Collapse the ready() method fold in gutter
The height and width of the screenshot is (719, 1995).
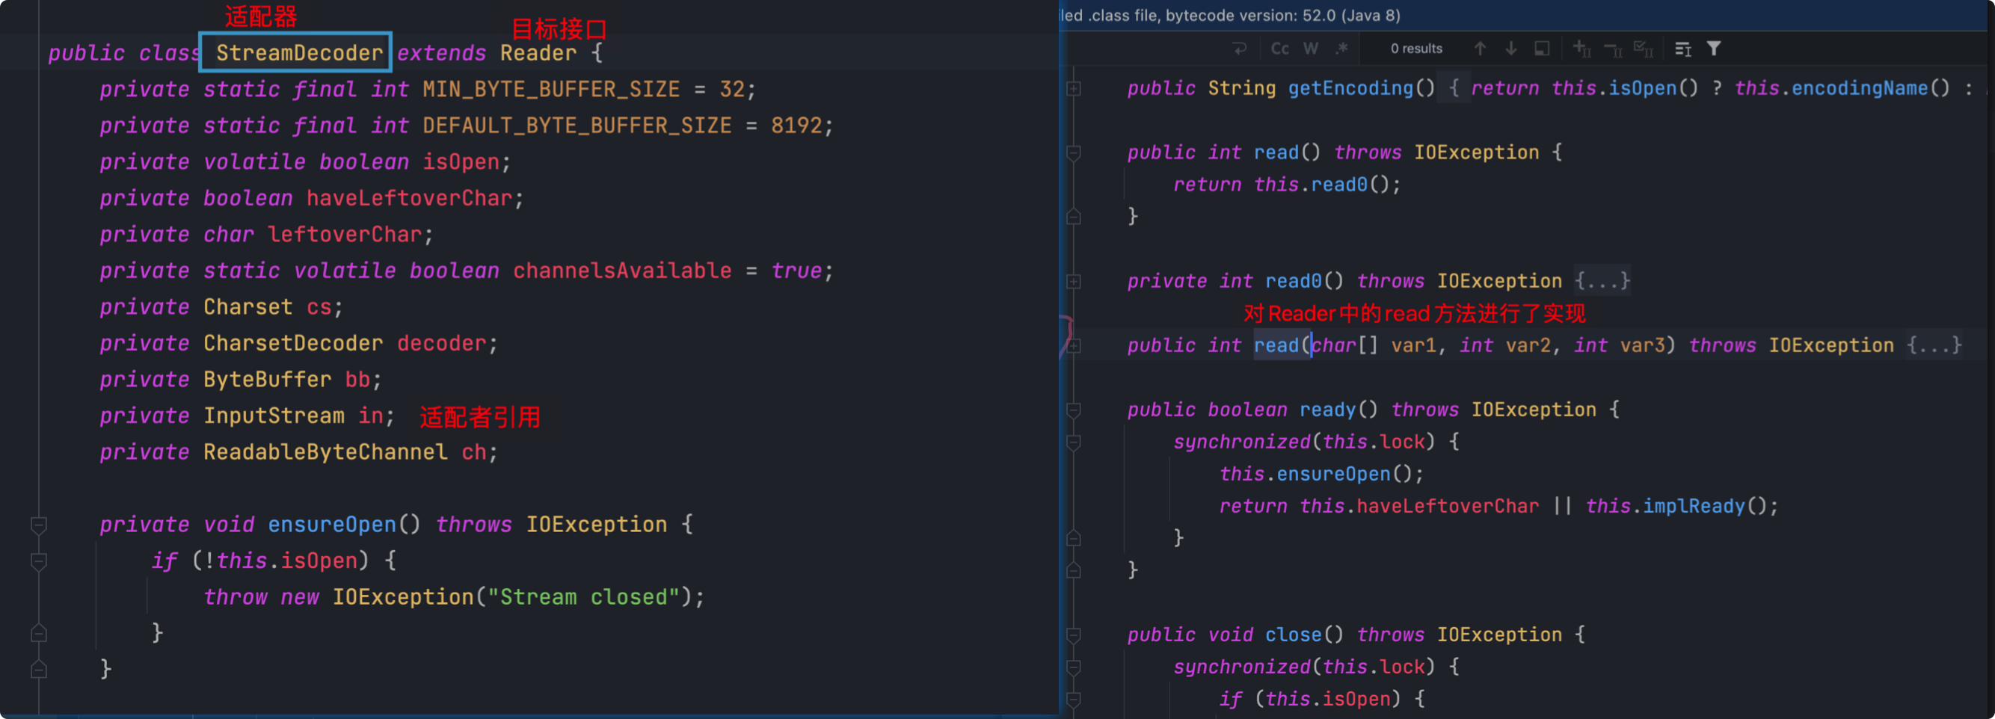coord(1074,410)
